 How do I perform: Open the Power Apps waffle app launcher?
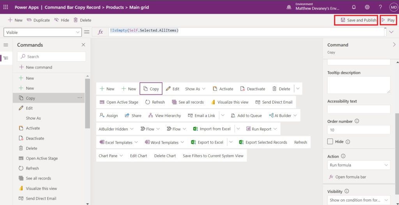pyautogui.click(x=5, y=7)
